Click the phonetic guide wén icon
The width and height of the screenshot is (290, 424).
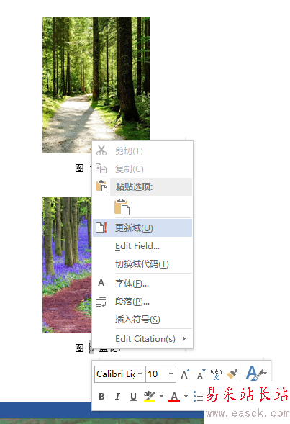[x=216, y=374]
